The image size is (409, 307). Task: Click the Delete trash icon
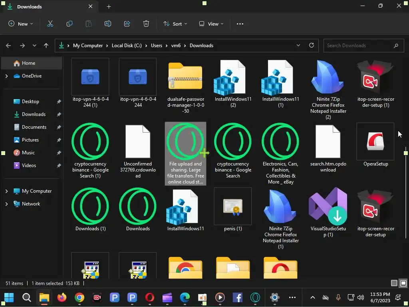pos(146,24)
